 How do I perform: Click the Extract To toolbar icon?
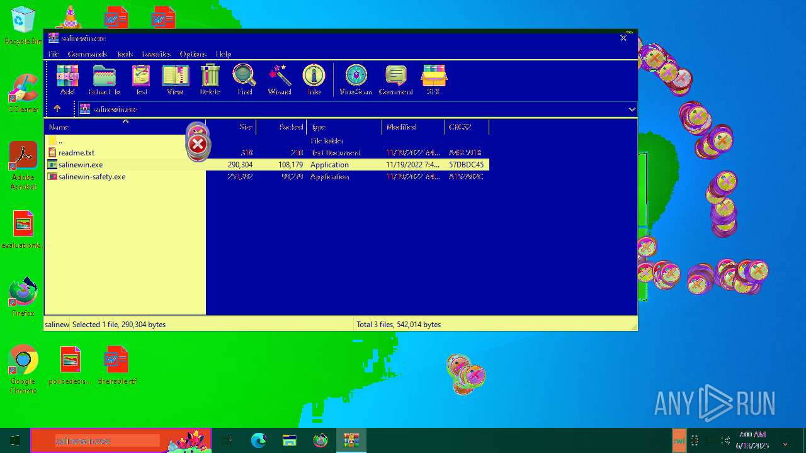(x=104, y=79)
